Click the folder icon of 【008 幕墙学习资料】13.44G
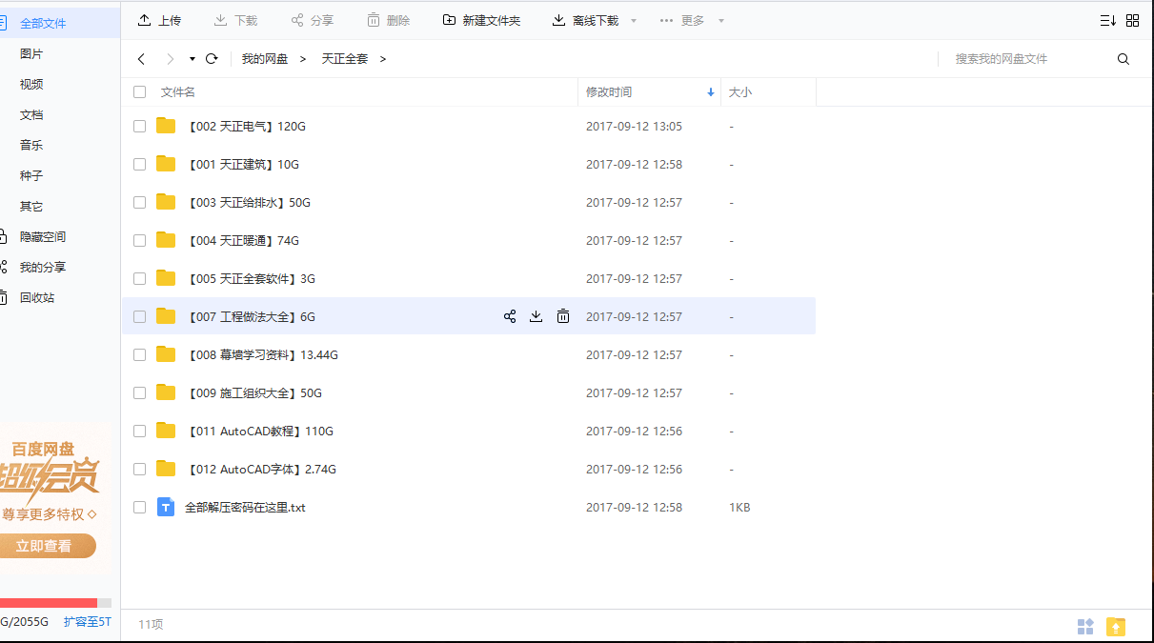1154x643 pixels. click(x=166, y=354)
